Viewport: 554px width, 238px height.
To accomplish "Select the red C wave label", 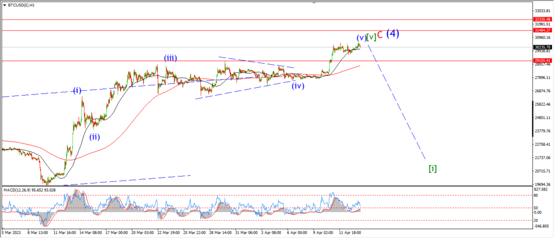I will 380,35.
